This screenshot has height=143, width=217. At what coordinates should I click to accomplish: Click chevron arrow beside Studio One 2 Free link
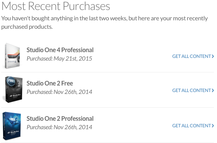click(213, 90)
